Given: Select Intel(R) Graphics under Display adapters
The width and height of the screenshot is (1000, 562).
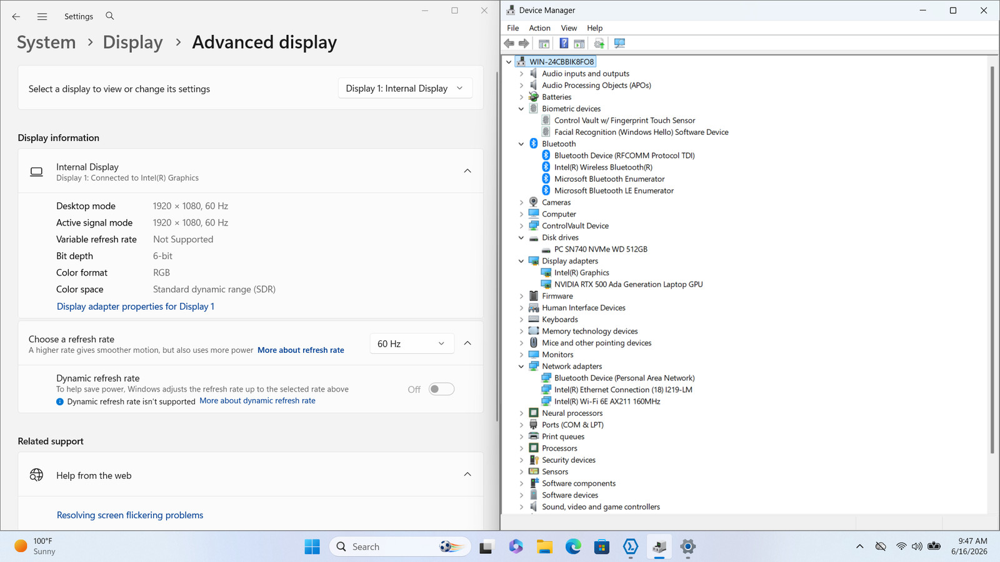Looking at the screenshot, I should point(581,273).
